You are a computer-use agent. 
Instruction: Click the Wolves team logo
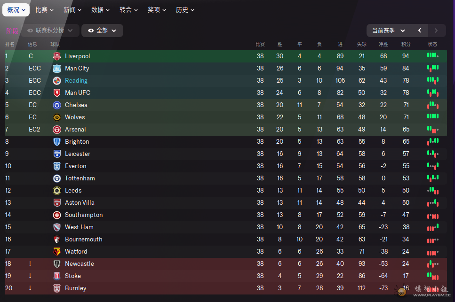click(57, 117)
